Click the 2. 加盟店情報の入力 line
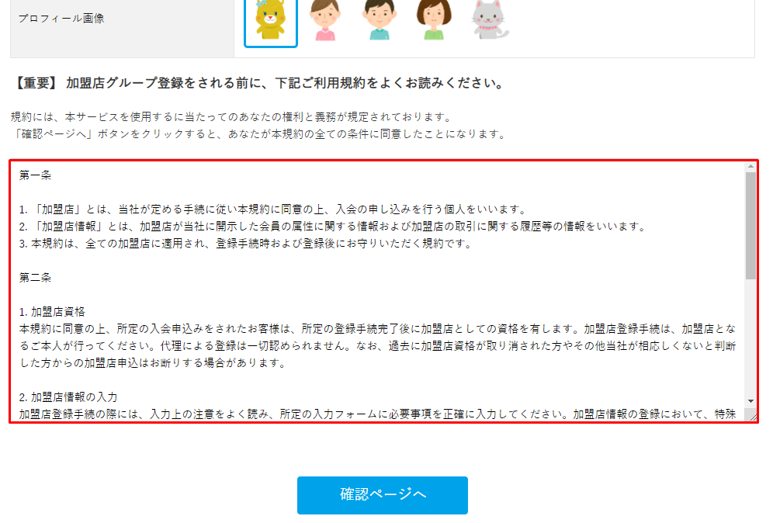773x523 pixels. [68, 397]
